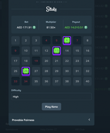Open the Sportsbook footer link
The image size is (110, 133).
pyautogui.click(x=12, y=130)
